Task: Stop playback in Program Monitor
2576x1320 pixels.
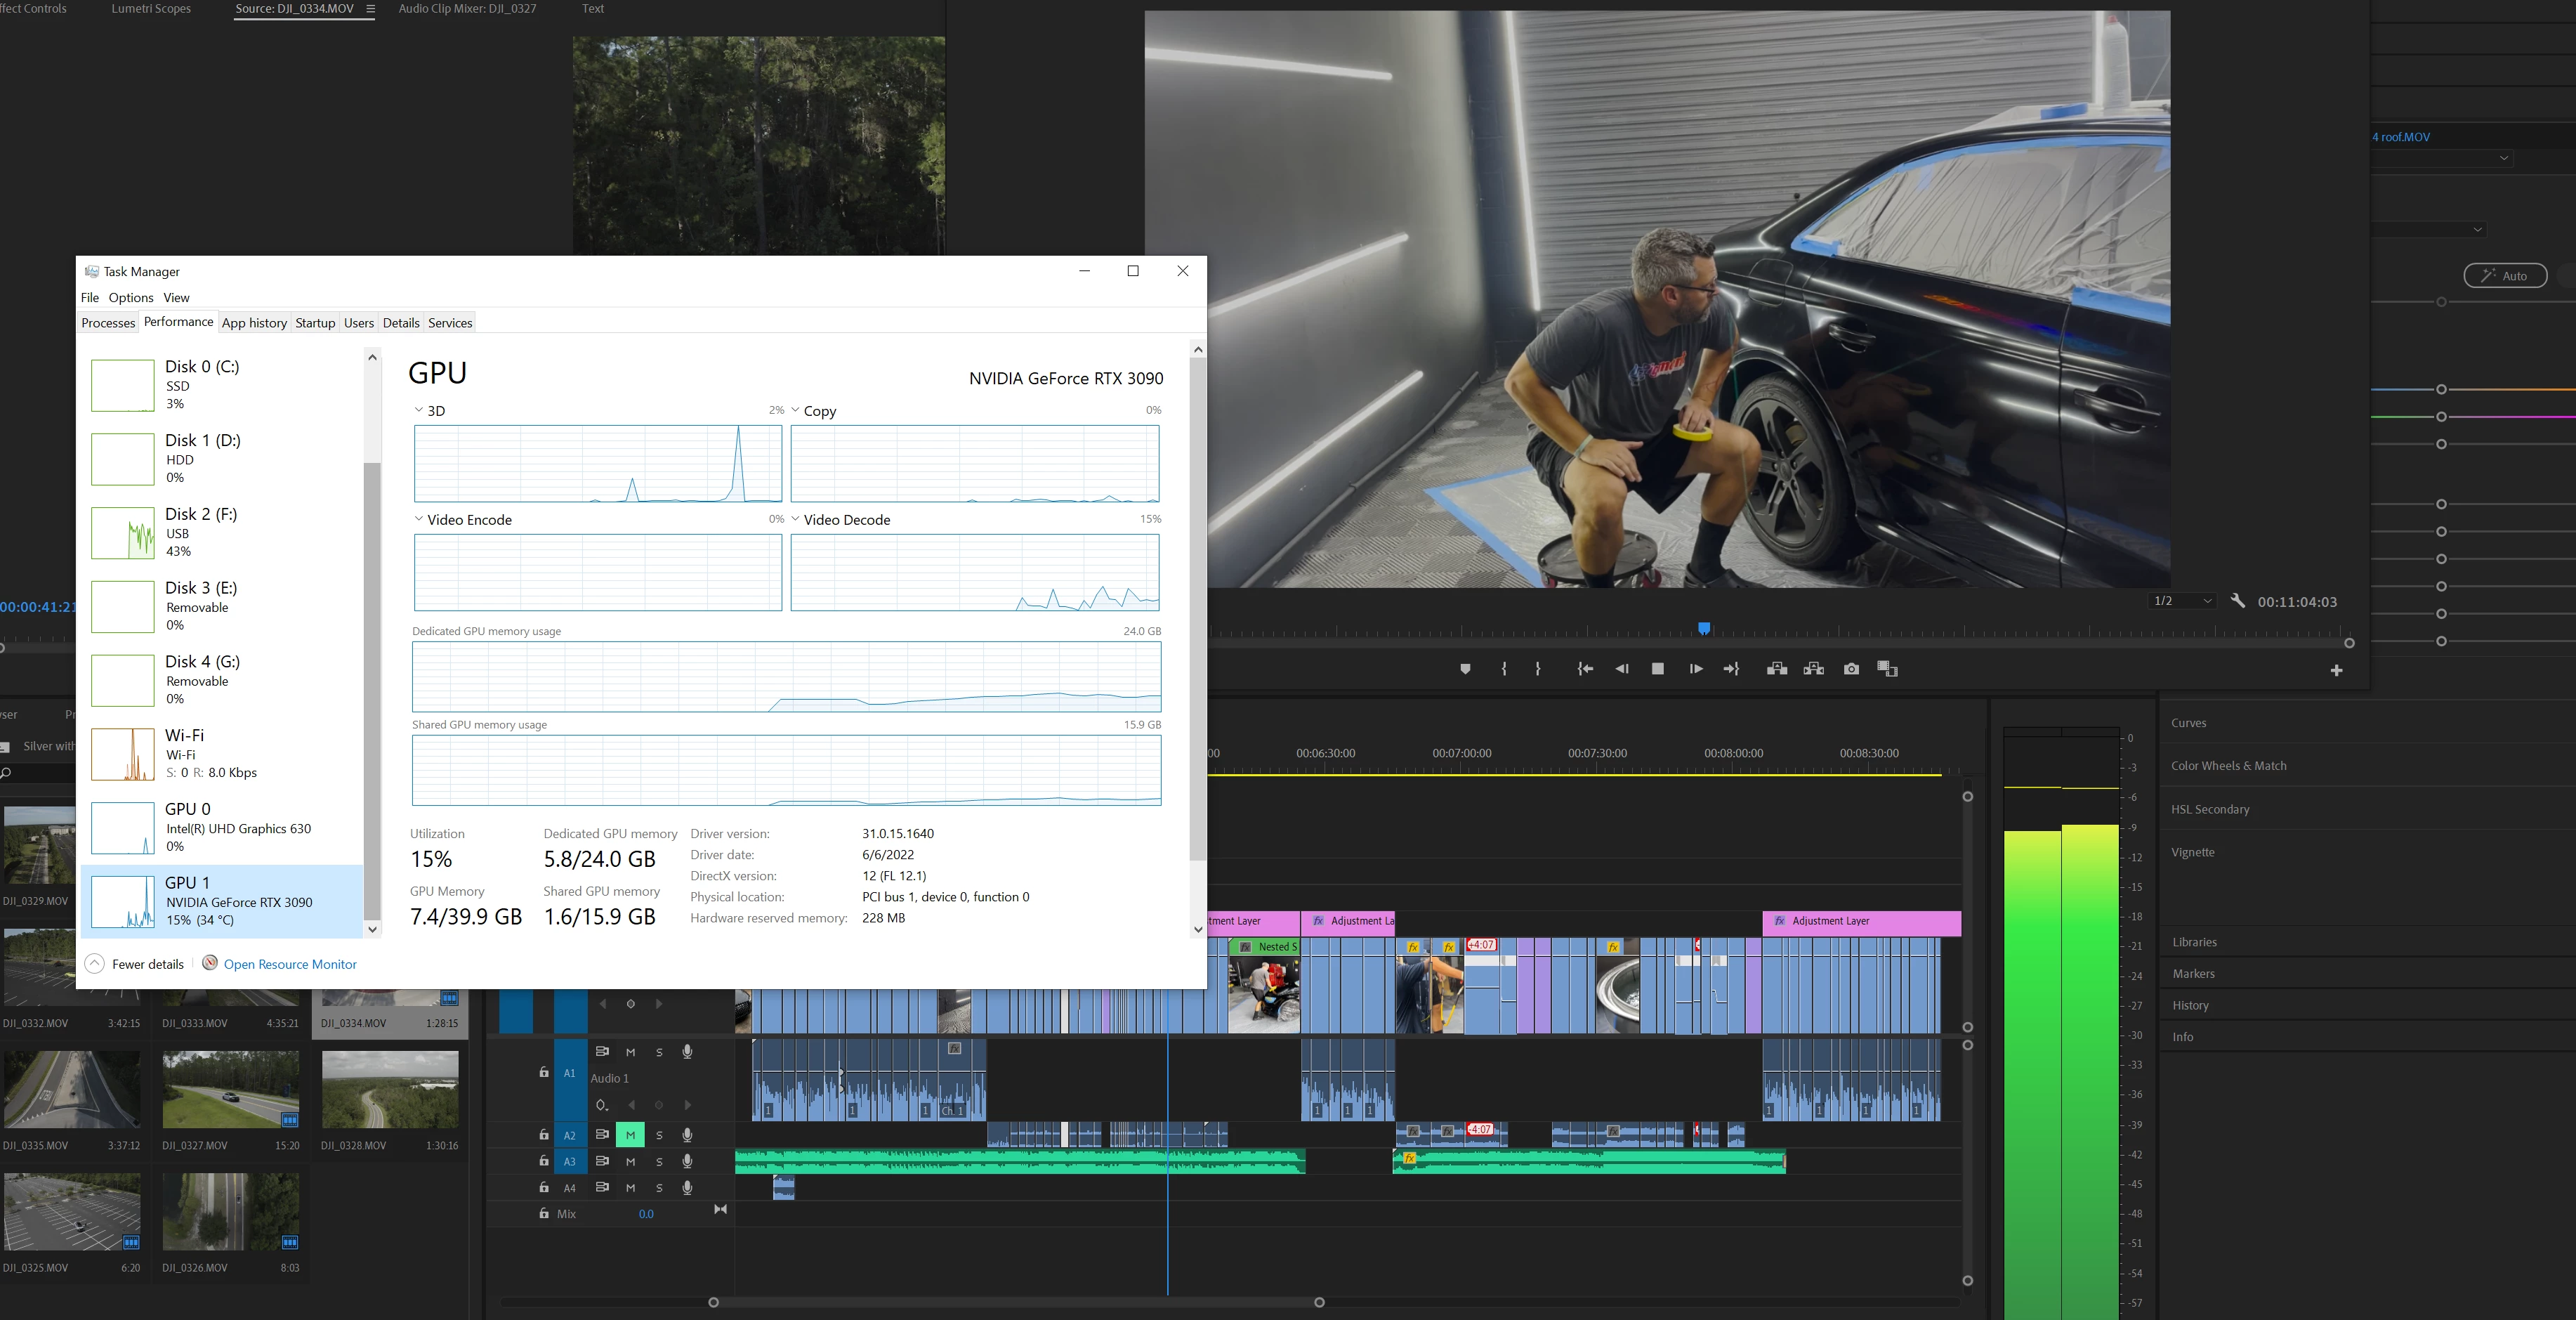Action: click(x=1657, y=669)
